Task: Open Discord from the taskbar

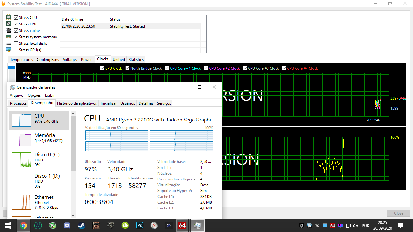Action: (x=67, y=226)
